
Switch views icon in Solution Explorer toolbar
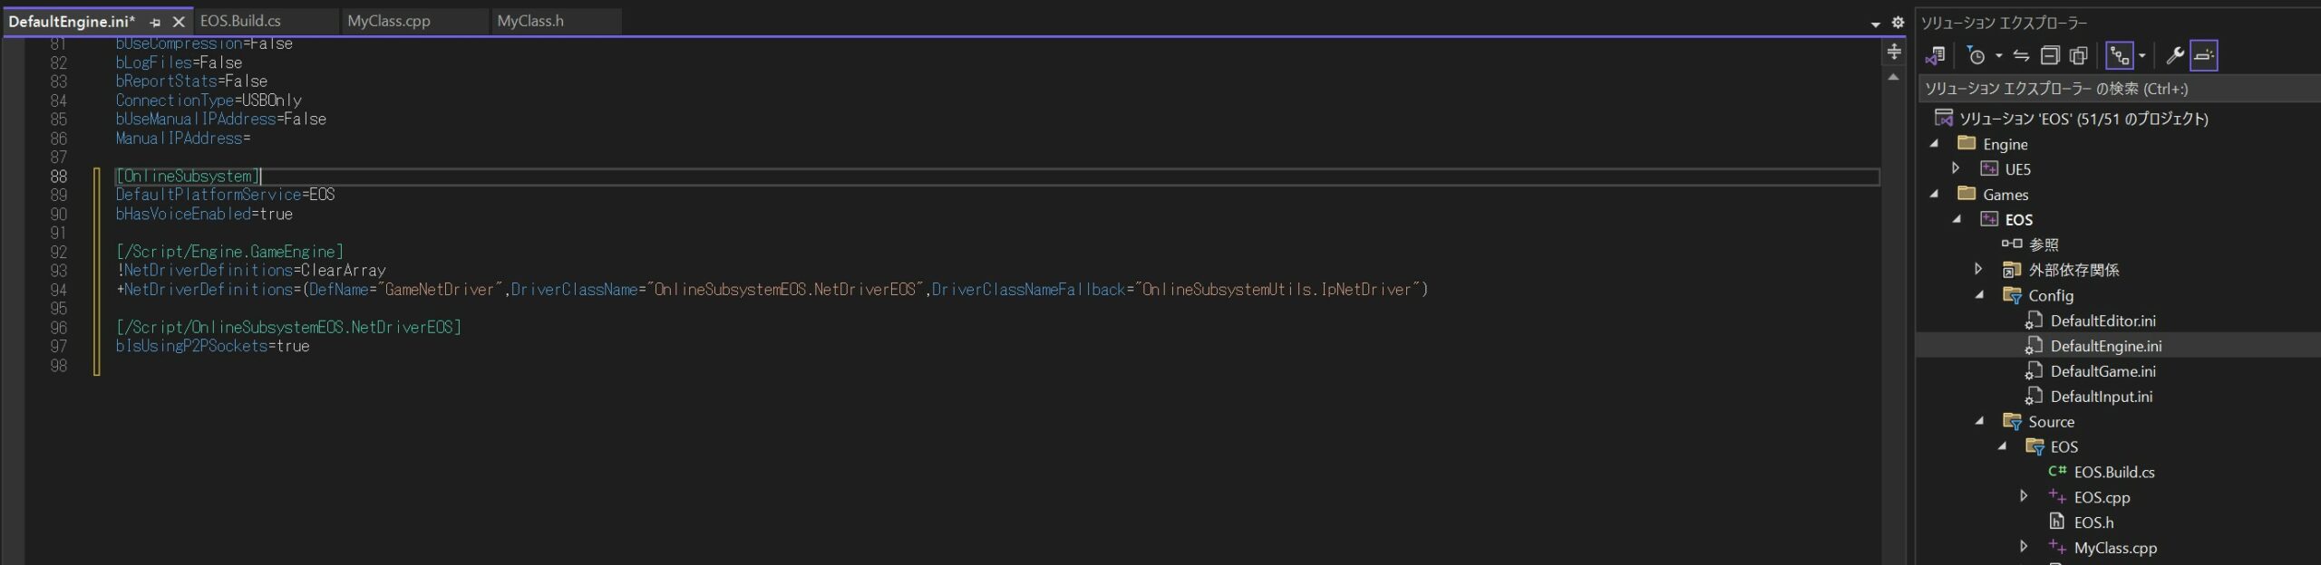1936,56
